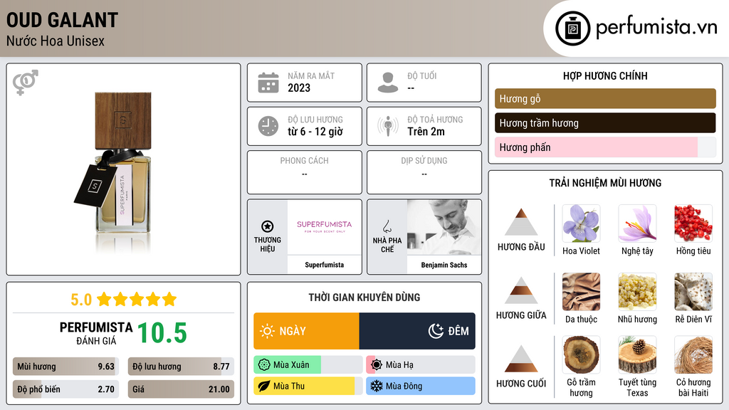The height and width of the screenshot is (410, 729).
Task: Click the HỢP HƯƠNG CHÍNH heading
Action: pyautogui.click(x=605, y=75)
